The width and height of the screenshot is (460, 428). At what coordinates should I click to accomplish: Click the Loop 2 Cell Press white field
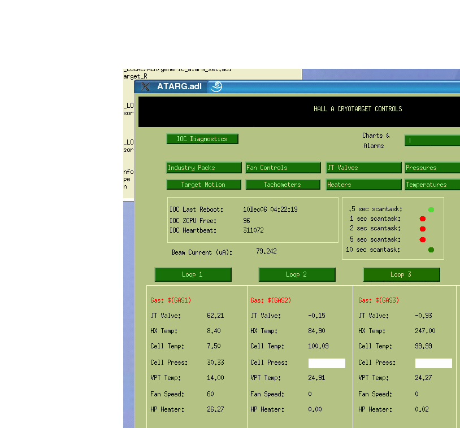[327, 363]
